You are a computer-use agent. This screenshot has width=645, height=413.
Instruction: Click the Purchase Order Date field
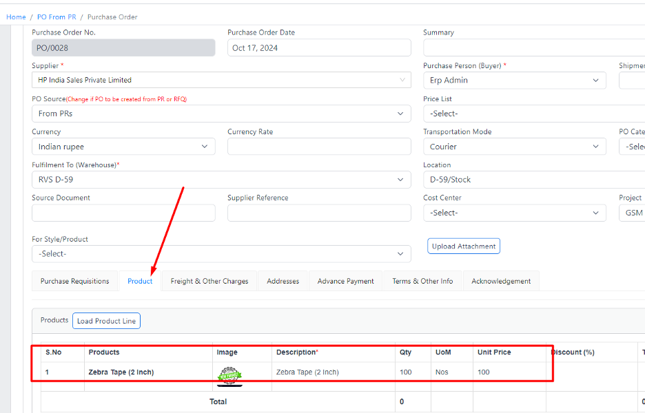tap(319, 48)
